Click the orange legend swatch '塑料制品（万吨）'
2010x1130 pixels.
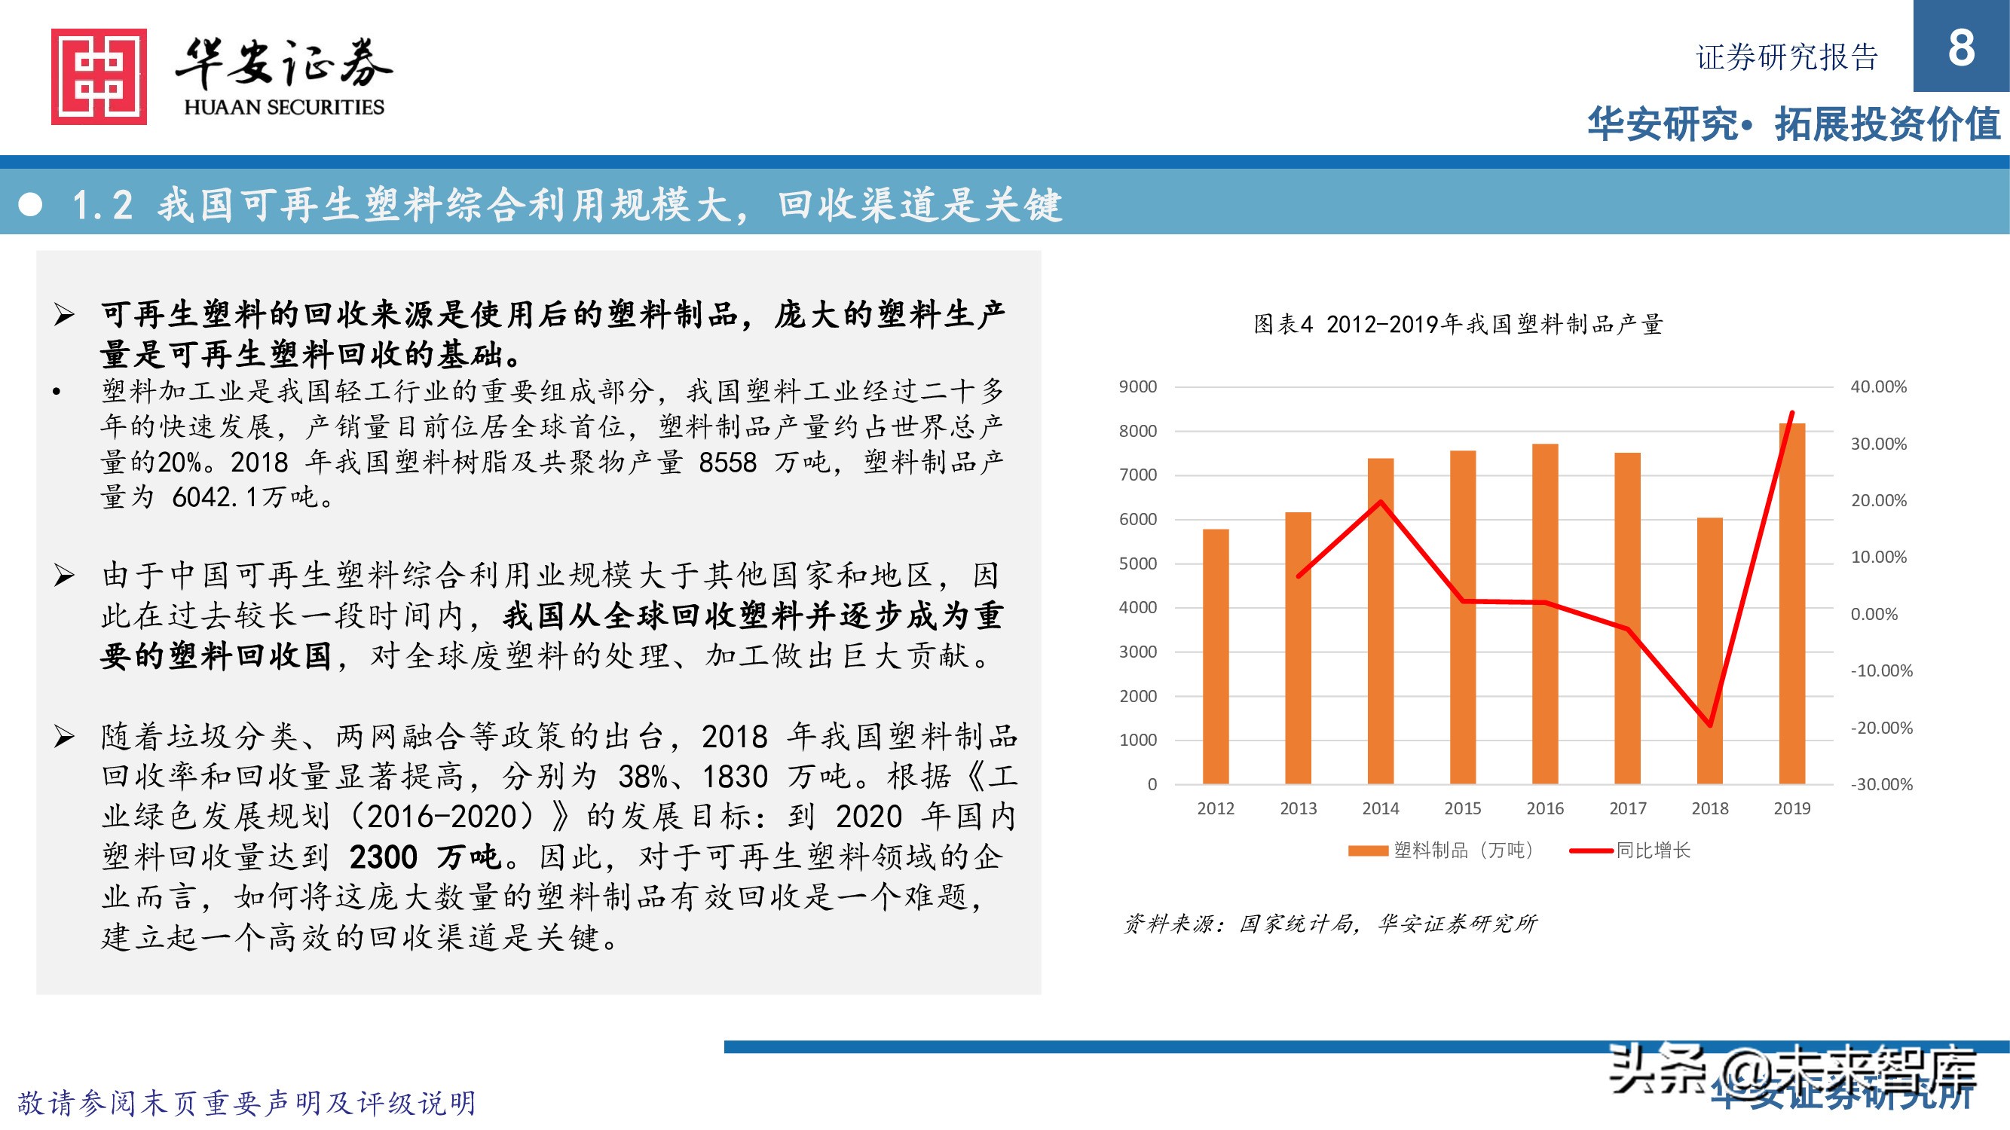click(1367, 851)
